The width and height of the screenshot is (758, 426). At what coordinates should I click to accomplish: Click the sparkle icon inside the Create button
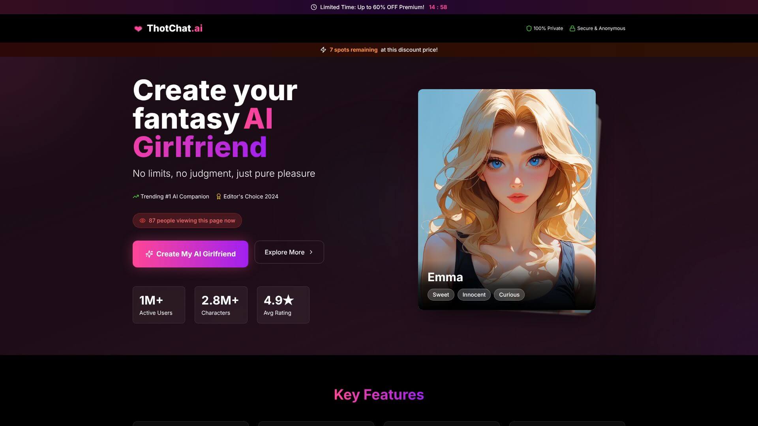click(150, 254)
